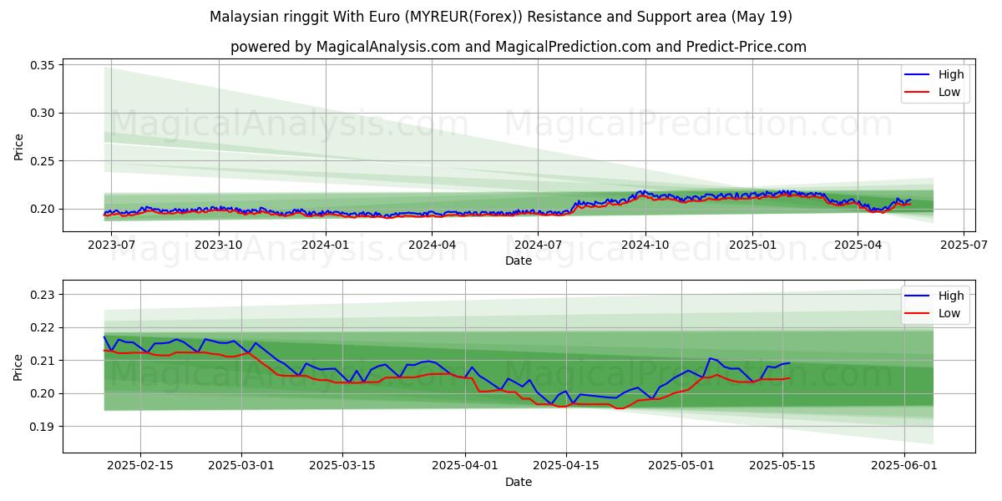This screenshot has width=1002, height=501.
Task: Click the 'powered by MagicalAnalysis.com' subtitle
Action: 519,47
